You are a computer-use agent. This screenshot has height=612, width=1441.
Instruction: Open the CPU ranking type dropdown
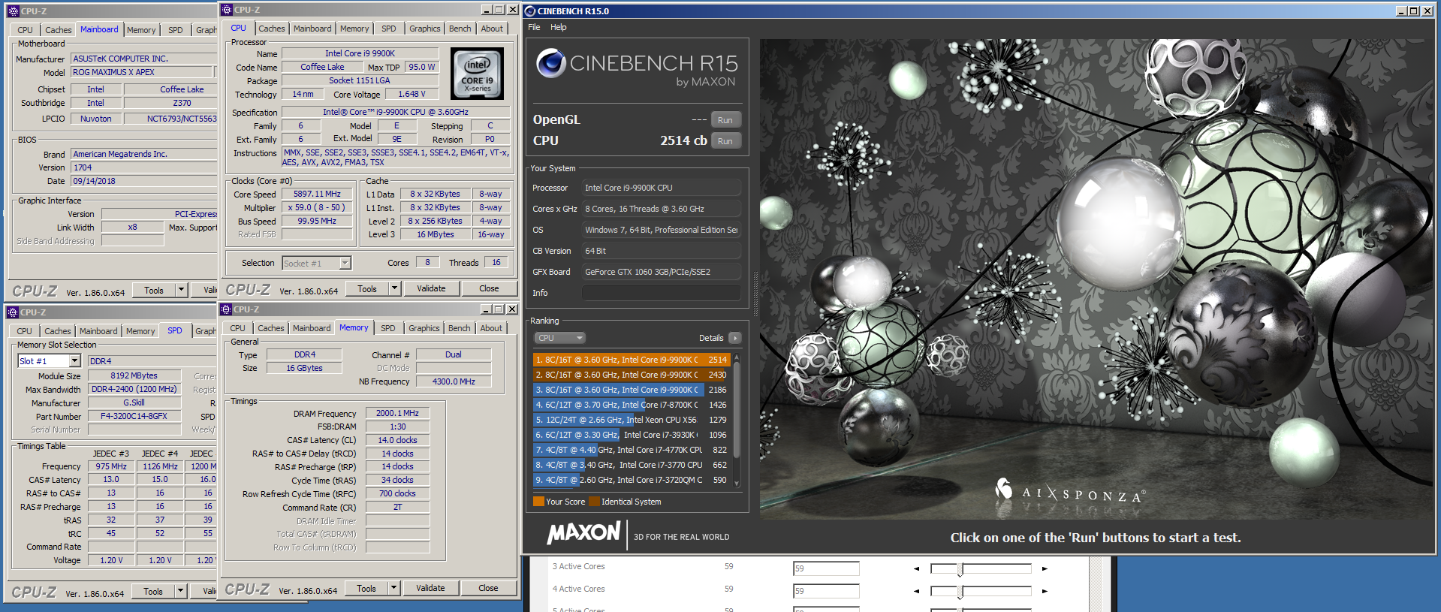(559, 338)
